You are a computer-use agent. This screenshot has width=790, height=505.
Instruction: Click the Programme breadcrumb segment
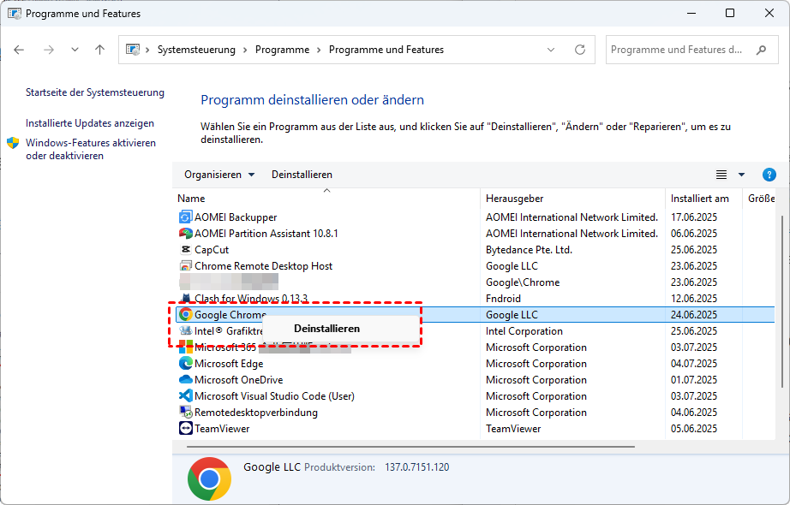282,50
